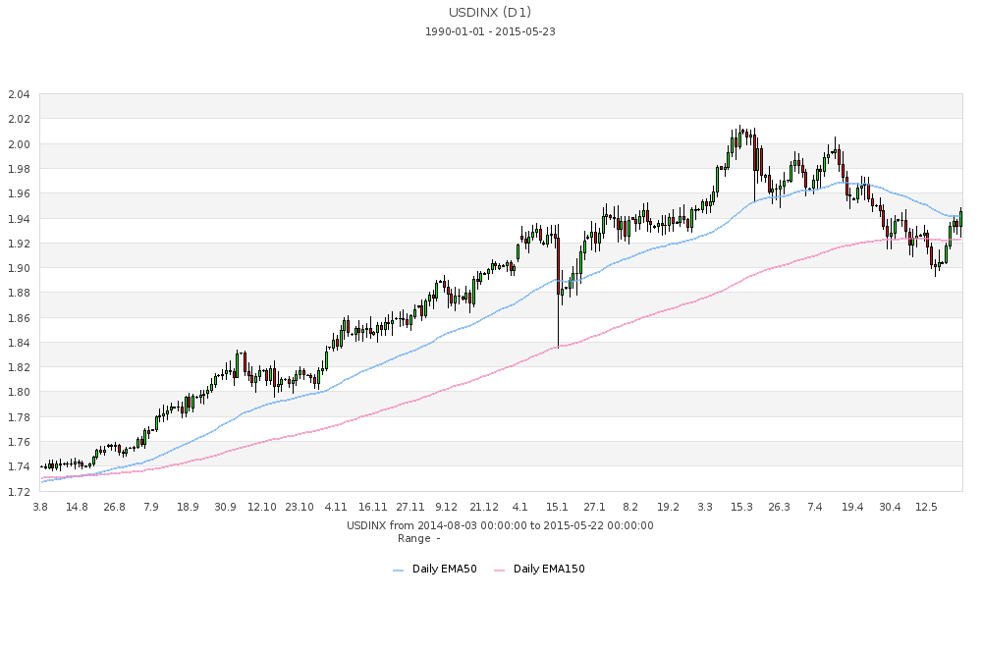This screenshot has height=654, width=982.
Task: Click the 19.4 x-axis date label
Action: coord(852,507)
